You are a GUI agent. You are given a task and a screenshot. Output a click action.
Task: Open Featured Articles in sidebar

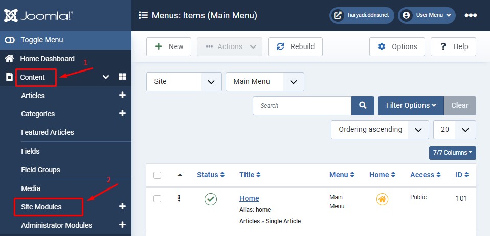tap(48, 132)
